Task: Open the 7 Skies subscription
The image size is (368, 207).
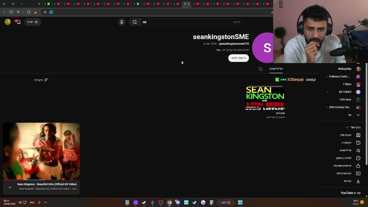Action: point(347,84)
